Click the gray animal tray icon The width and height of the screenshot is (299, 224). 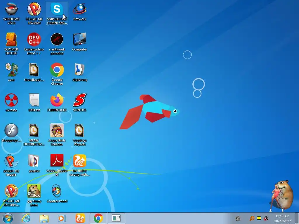click(238, 218)
